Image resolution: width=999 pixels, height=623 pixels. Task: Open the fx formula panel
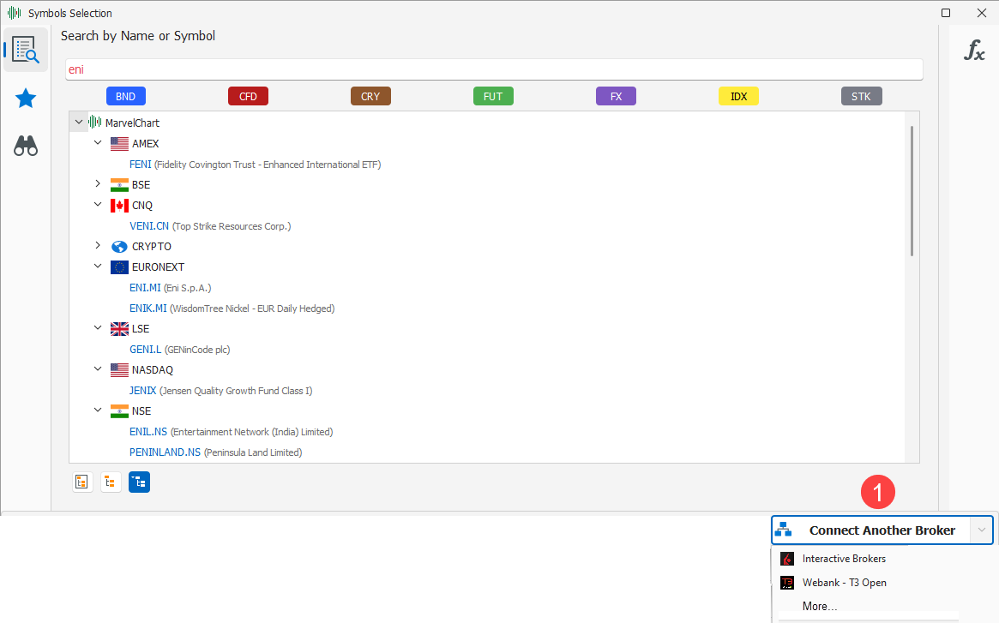[974, 50]
